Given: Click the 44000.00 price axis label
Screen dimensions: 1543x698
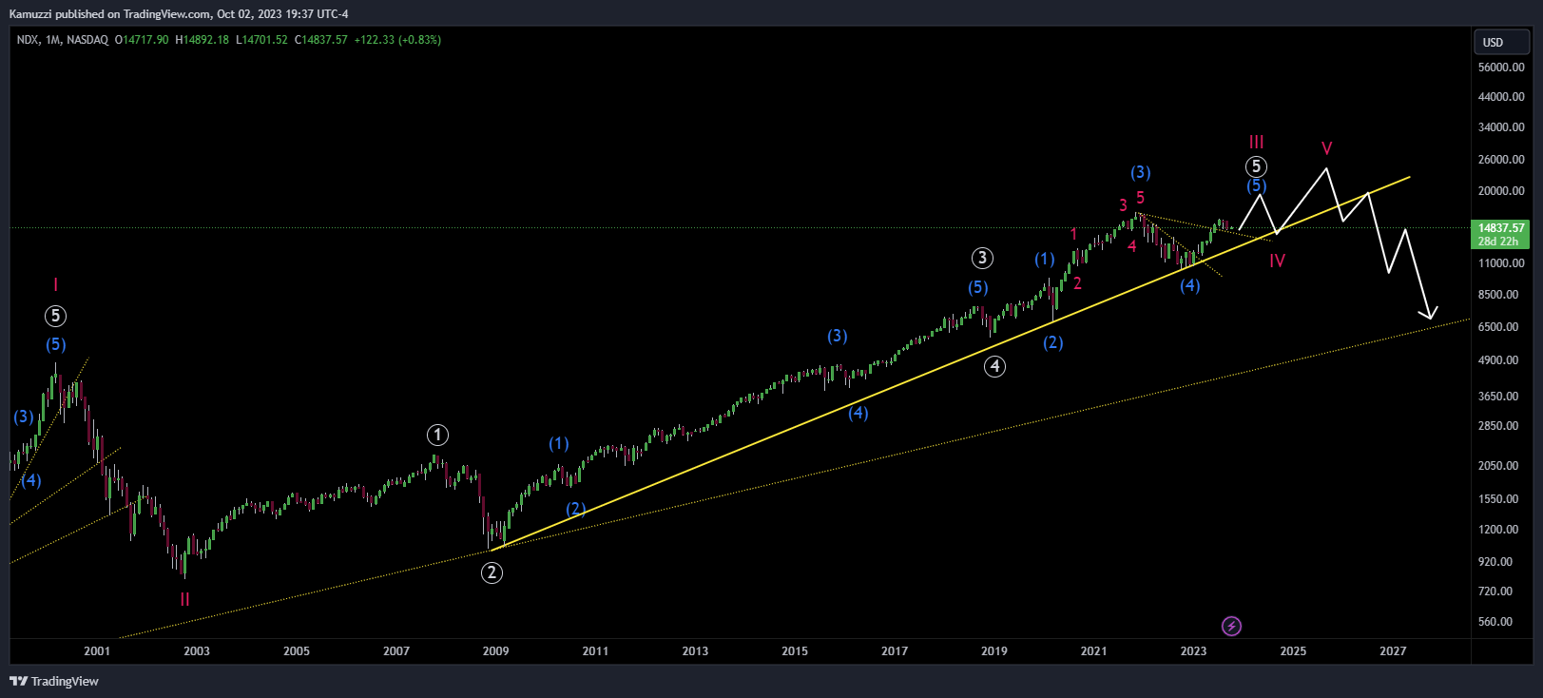Looking at the screenshot, I should (x=1501, y=97).
